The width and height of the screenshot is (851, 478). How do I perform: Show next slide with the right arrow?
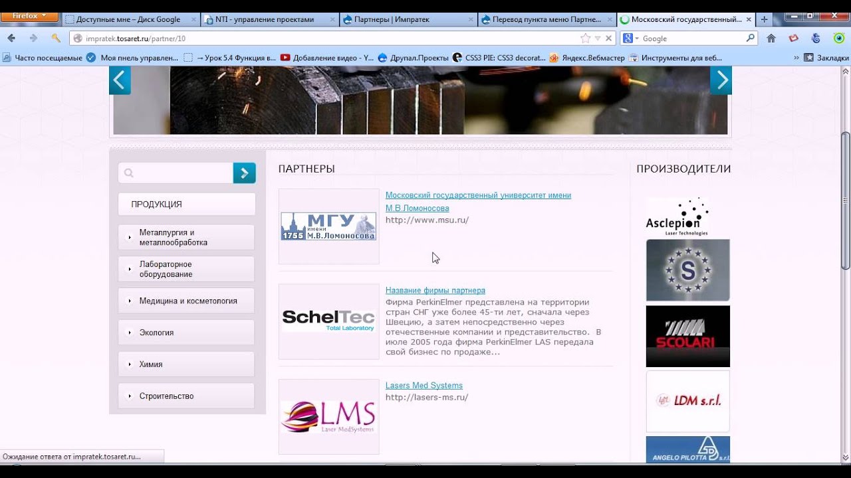[721, 80]
